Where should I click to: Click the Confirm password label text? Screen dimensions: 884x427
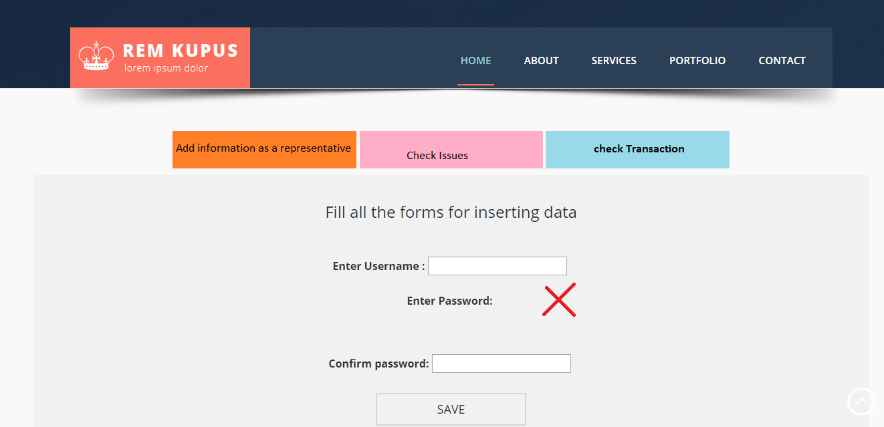(378, 364)
